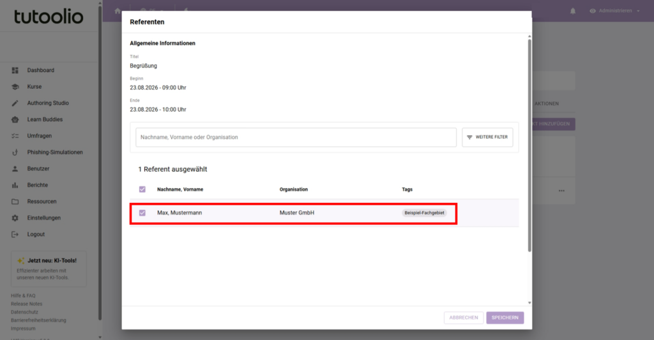Open the Impressum link
The width and height of the screenshot is (654, 340).
(23, 329)
